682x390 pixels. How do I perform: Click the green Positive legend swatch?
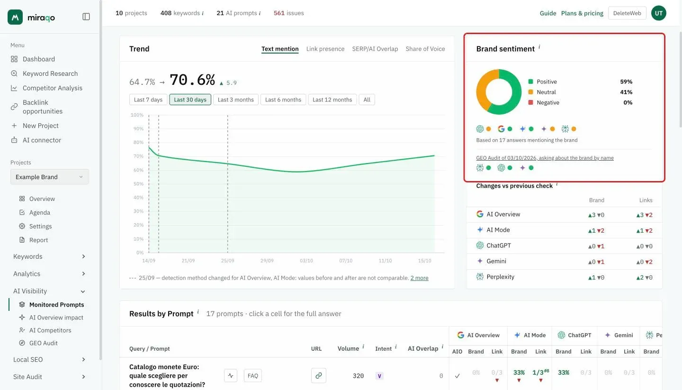click(531, 82)
